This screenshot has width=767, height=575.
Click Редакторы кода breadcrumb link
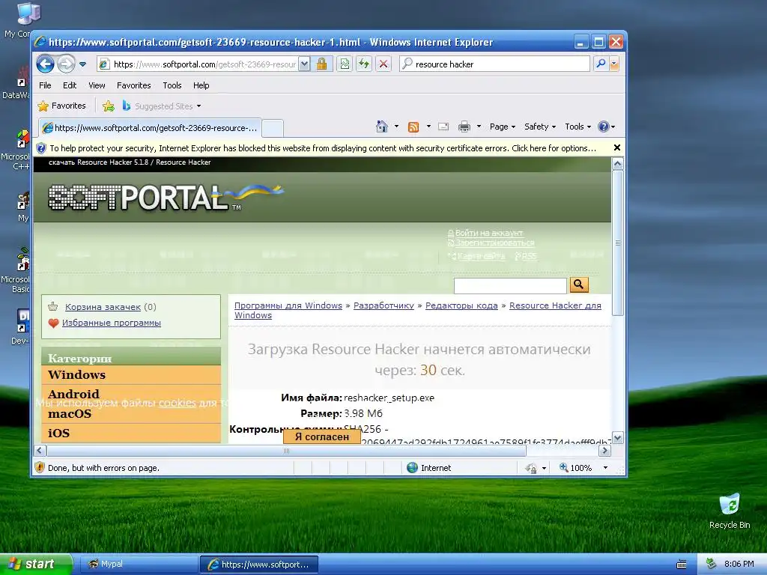461,305
